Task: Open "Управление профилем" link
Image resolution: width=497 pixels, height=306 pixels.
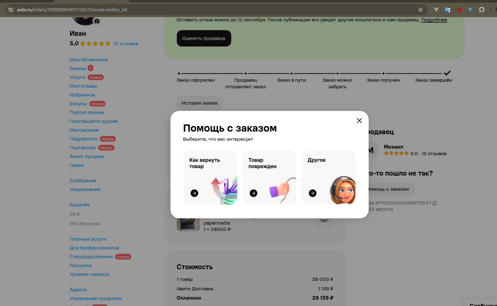Action: pos(96,298)
